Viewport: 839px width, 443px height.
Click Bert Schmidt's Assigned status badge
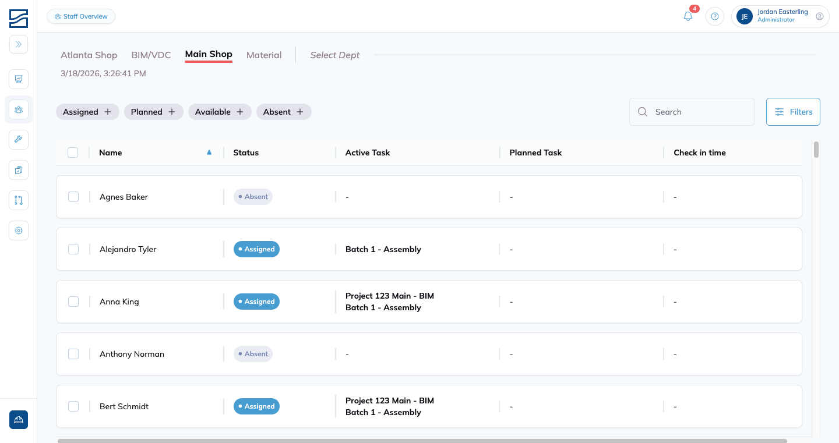click(x=256, y=406)
